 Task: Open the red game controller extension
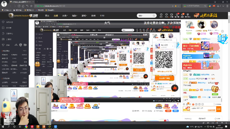(x=214, y=6)
